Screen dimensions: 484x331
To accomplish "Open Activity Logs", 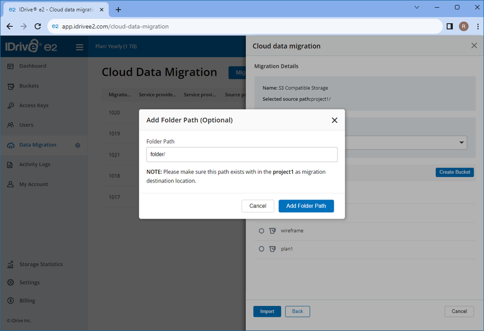I will [x=35, y=165].
